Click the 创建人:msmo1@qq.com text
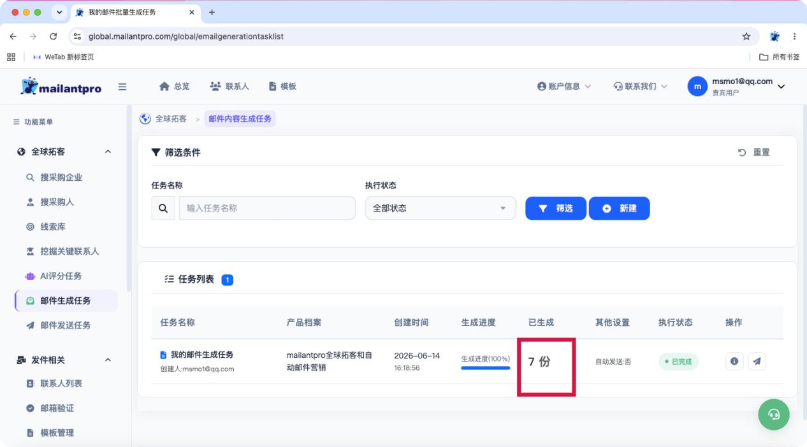The height and width of the screenshot is (447, 807). pyautogui.click(x=197, y=369)
